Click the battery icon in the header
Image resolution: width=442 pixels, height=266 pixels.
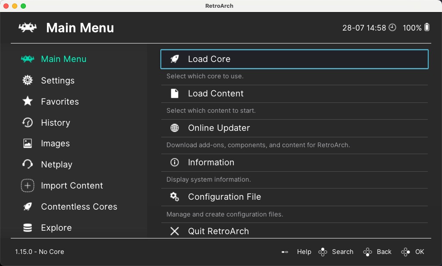coord(427,28)
